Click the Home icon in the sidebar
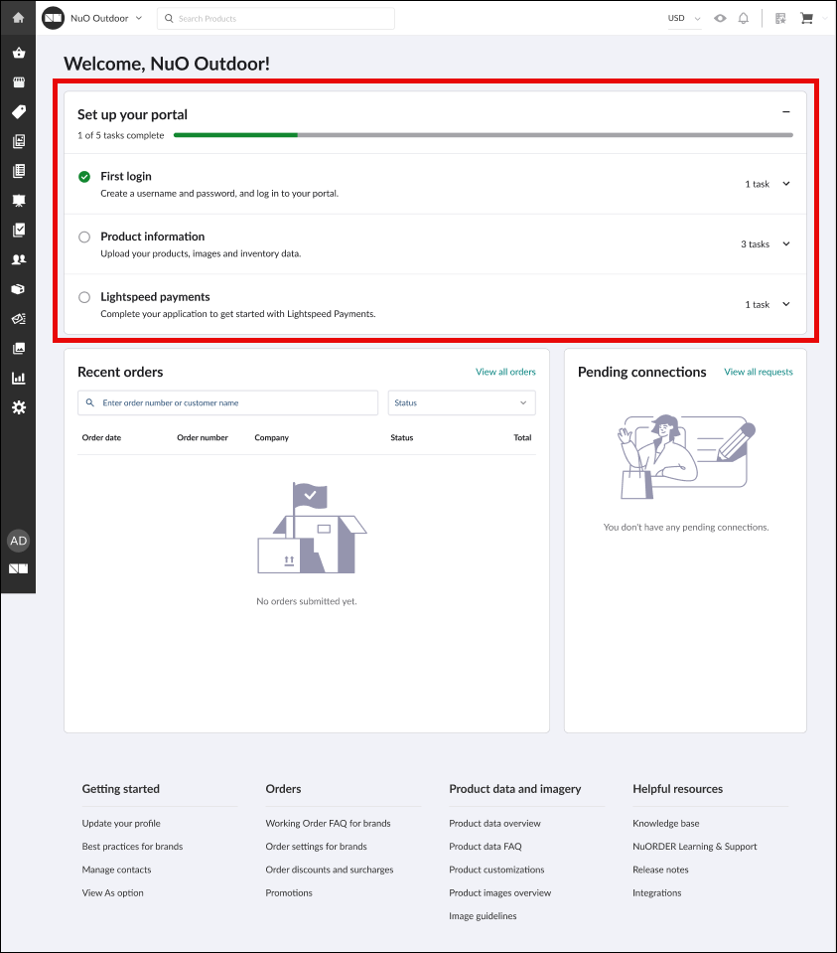 (x=18, y=18)
